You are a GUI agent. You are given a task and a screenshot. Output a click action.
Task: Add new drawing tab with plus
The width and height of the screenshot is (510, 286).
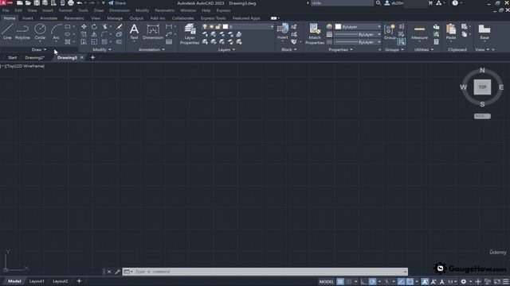point(92,57)
